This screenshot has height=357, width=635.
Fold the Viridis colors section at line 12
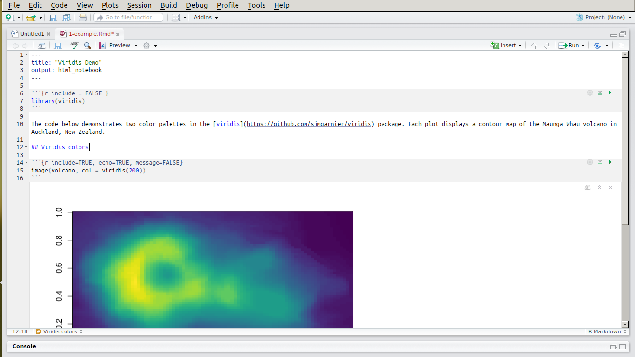pos(26,147)
